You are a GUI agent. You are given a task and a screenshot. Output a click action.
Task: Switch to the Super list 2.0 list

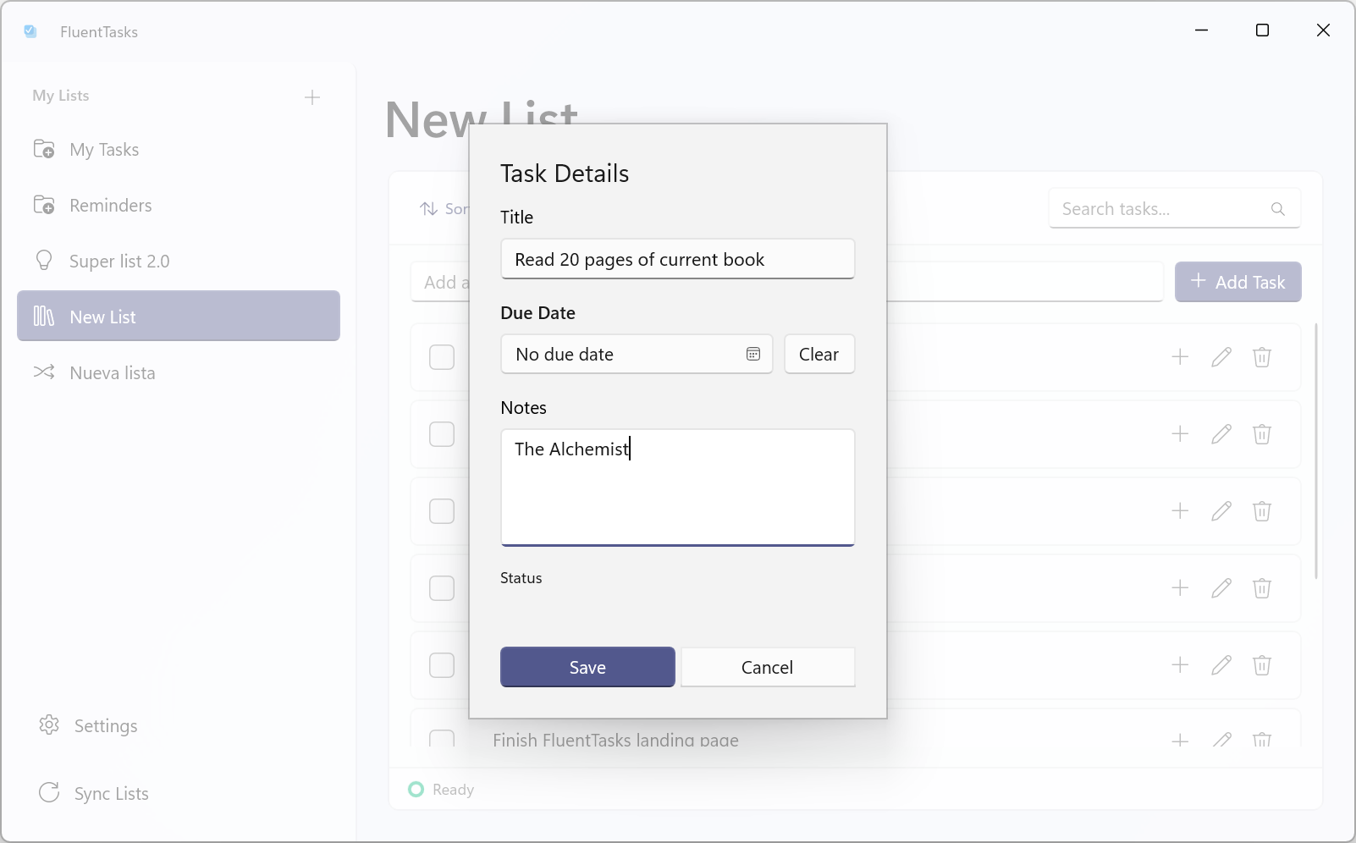pyautogui.click(x=119, y=262)
